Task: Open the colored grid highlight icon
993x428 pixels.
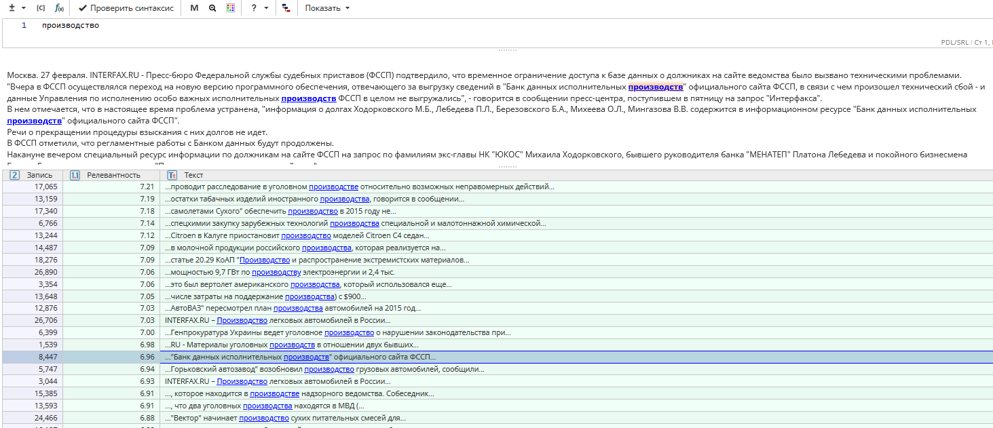Action: point(230,8)
